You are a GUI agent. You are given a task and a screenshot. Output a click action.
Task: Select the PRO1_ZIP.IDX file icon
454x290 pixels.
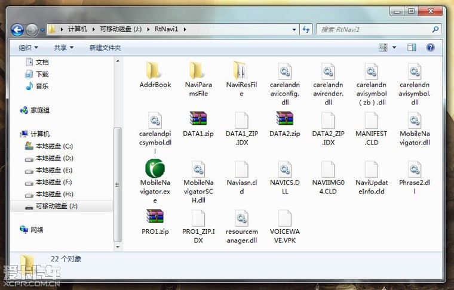pyautogui.click(x=198, y=218)
